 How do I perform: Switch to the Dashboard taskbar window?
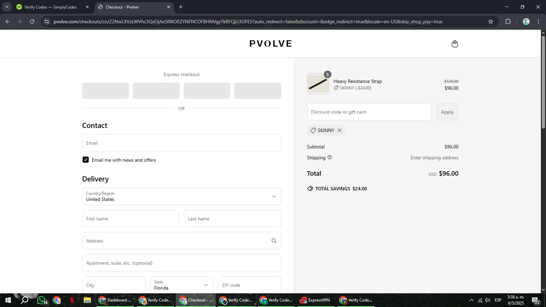pyautogui.click(x=115, y=300)
